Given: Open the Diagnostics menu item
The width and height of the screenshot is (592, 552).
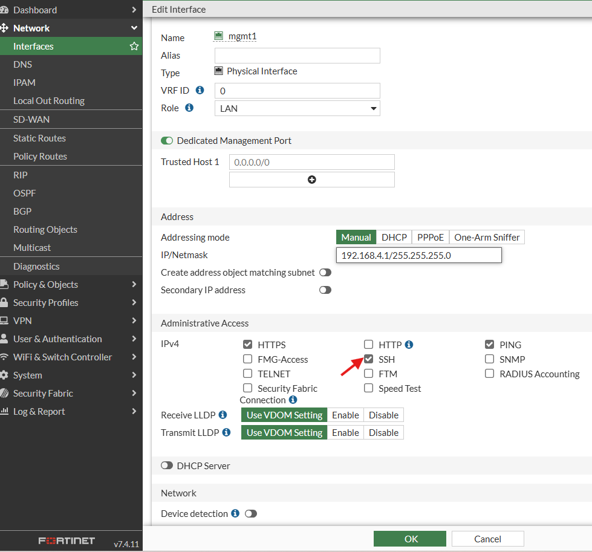Looking at the screenshot, I should [71, 266].
